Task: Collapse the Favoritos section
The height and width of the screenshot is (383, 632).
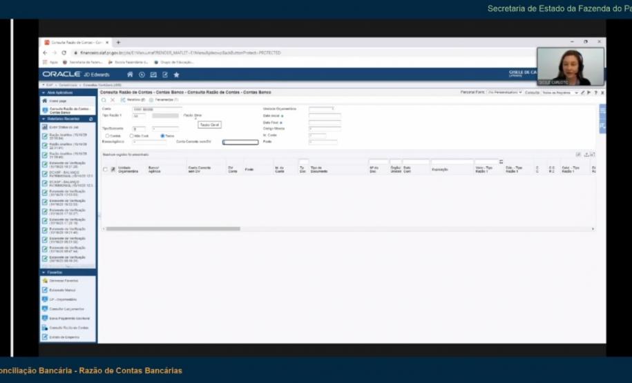Action: 44,273
